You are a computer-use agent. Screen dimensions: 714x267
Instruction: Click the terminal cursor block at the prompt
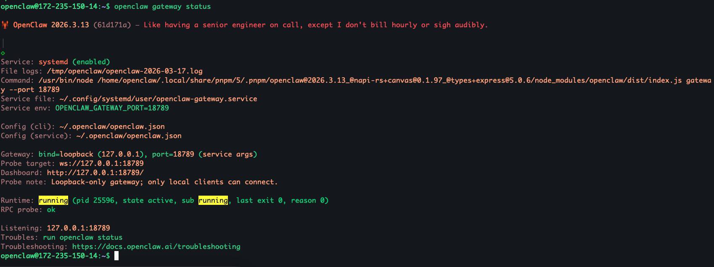[x=116, y=256]
